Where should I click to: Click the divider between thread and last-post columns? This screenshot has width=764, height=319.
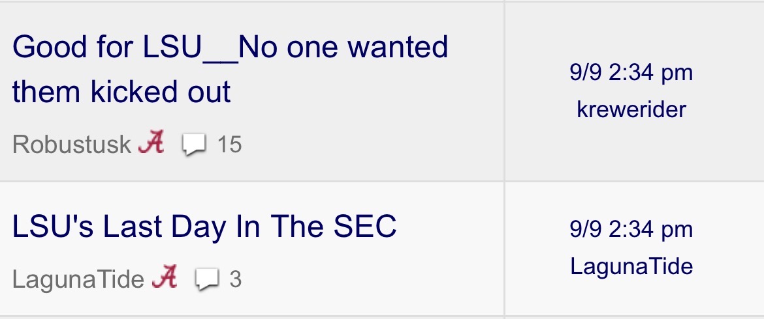504,159
